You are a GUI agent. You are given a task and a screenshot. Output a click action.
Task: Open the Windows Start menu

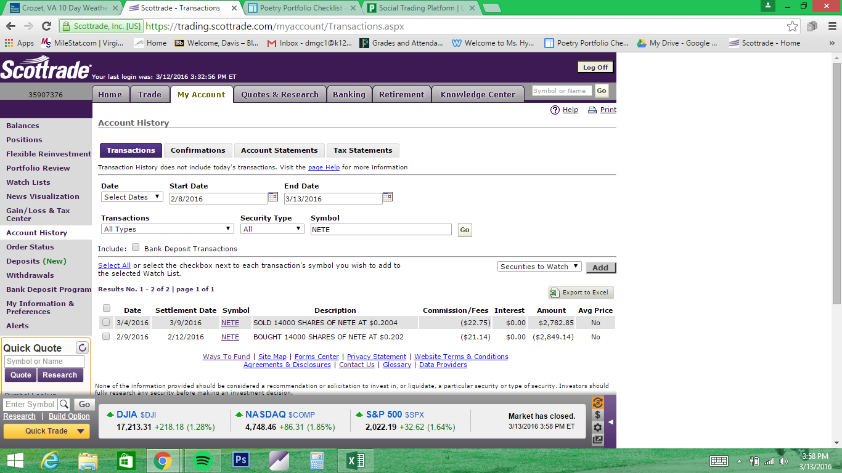[x=15, y=461]
